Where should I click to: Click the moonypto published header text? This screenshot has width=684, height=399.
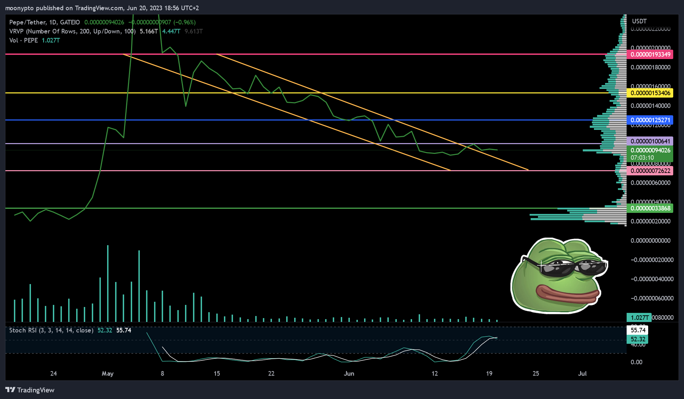pos(102,8)
